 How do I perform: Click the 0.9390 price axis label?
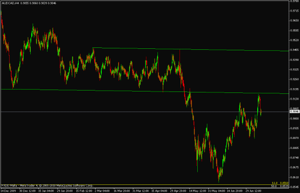[x=295, y=60]
